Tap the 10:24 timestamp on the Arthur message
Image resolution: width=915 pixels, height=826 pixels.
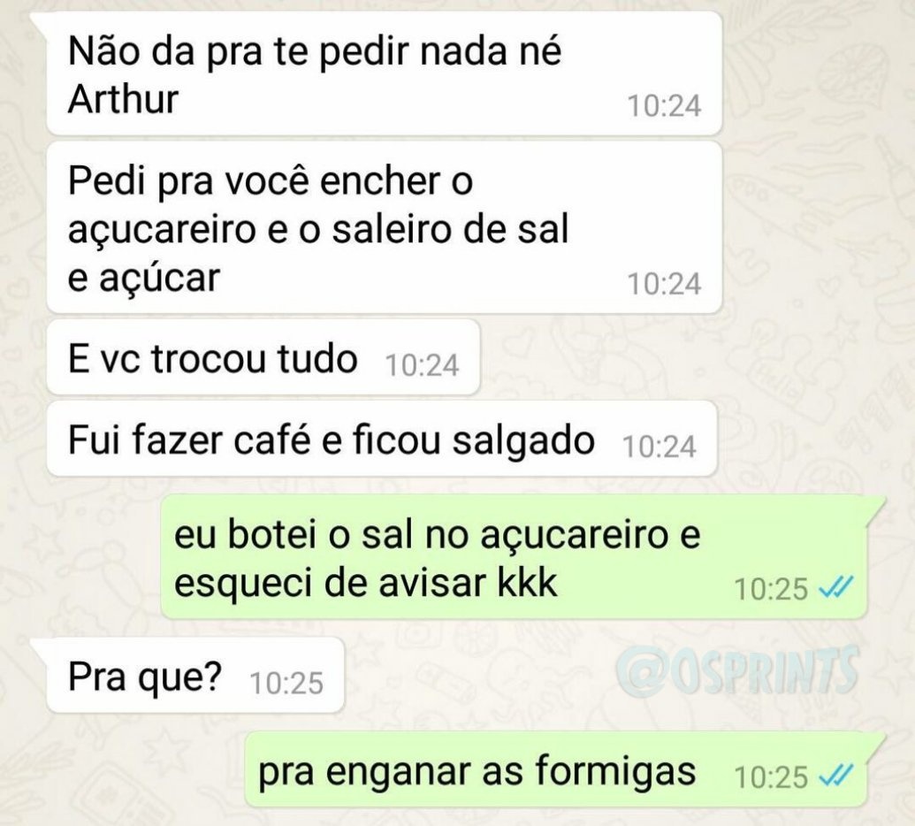tap(664, 106)
